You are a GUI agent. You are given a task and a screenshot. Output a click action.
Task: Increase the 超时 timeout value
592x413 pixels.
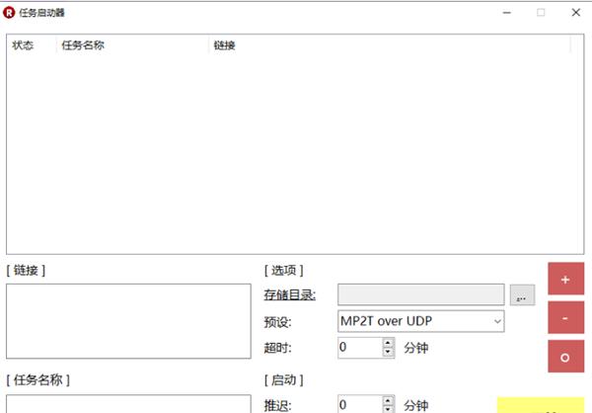[388, 343]
